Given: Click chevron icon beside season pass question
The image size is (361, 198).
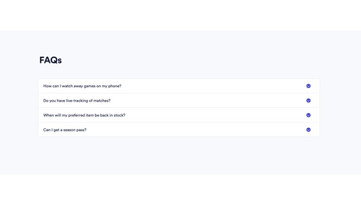Looking at the screenshot, I should (x=308, y=130).
